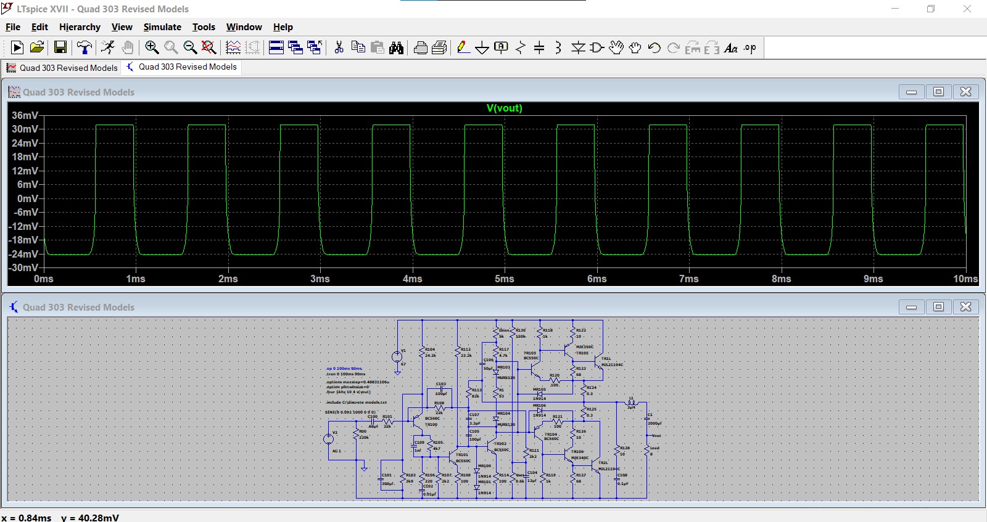Click the 10ms horizontal axis label

click(x=965, y=279)
